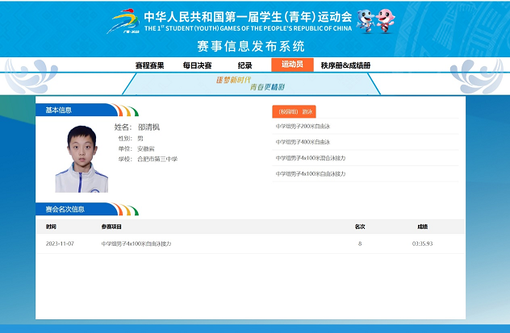Select the highlighted 运动员 tab
The width and height of the screenshot is (510, 333).
point(292,65)
